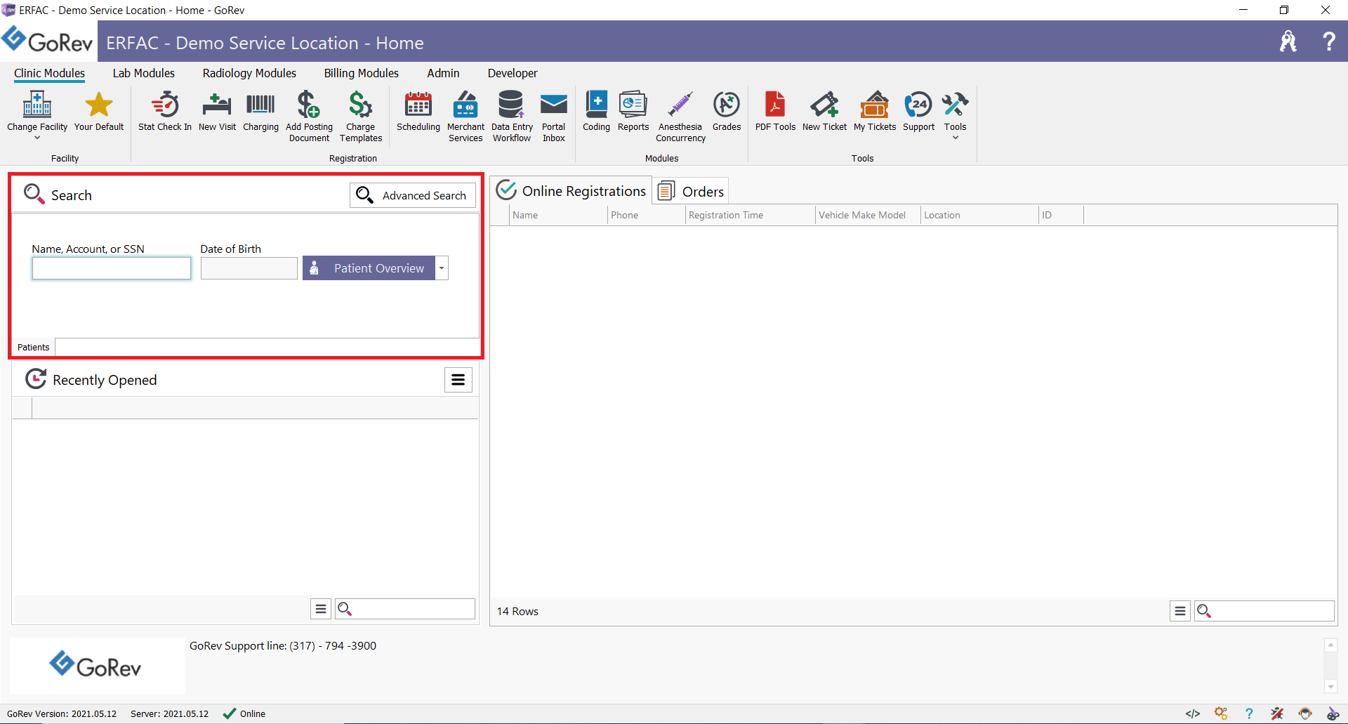Open the Tools wrench icon

955,105
